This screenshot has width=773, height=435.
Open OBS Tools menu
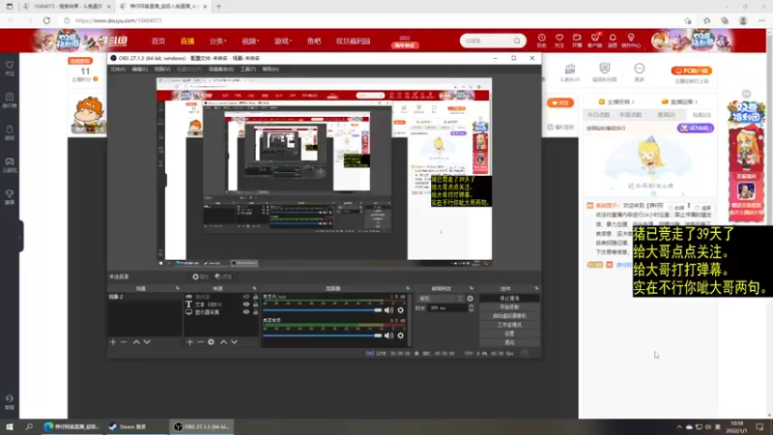(x=248, y=70)
